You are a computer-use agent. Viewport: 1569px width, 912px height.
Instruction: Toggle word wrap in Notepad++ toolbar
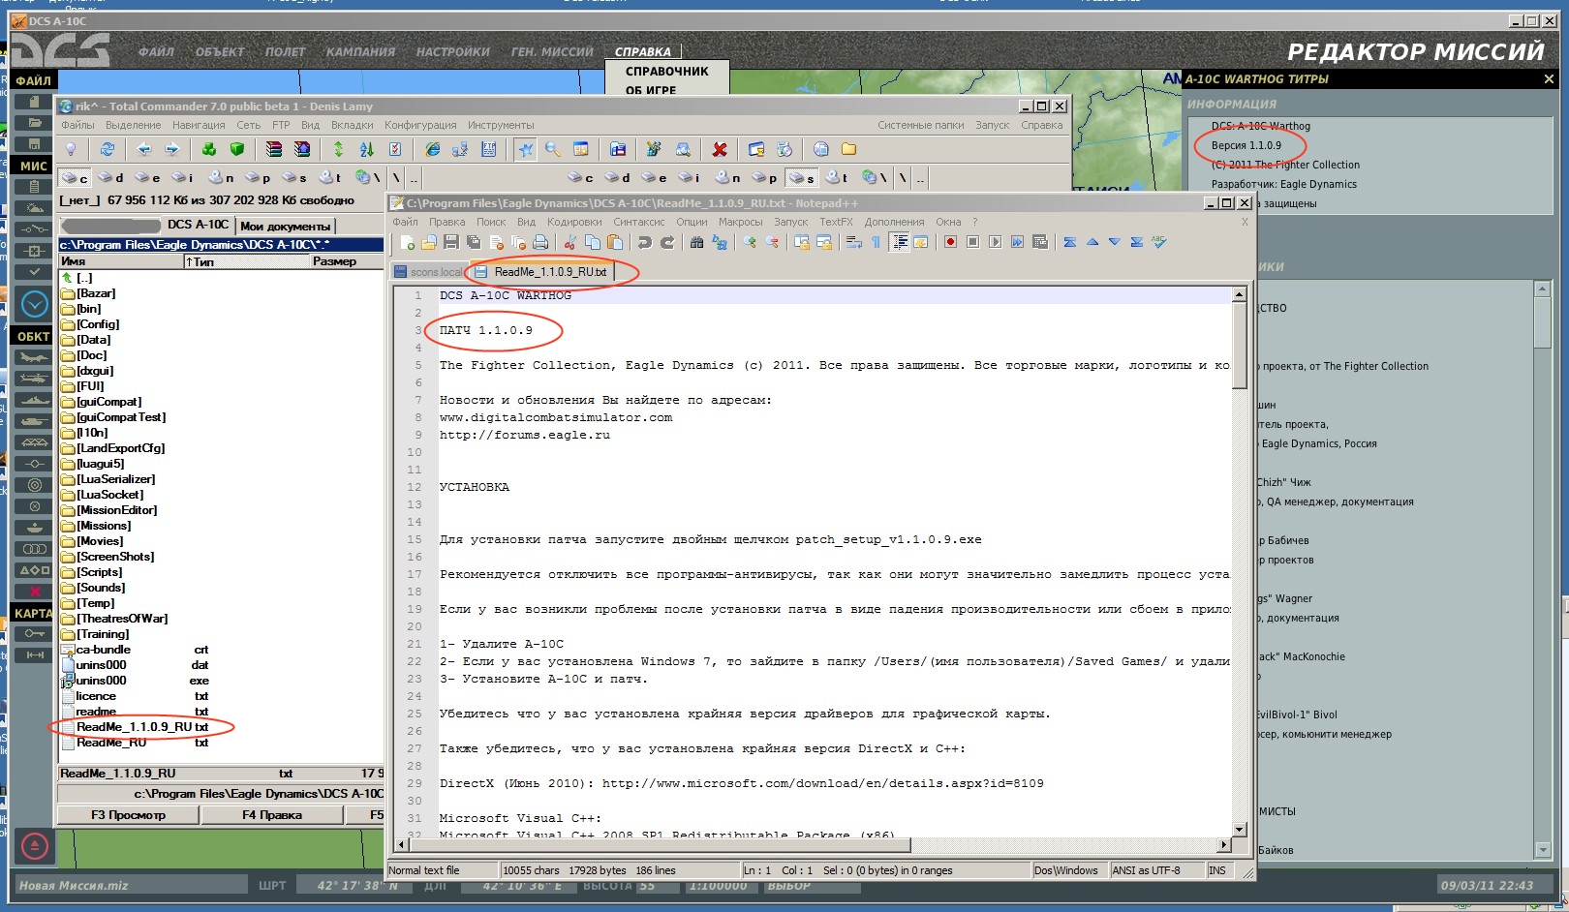pos(853,242)
